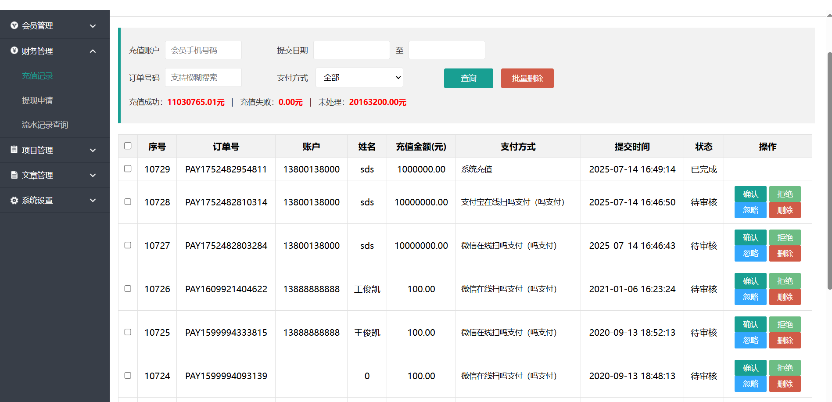
Task: Check the row 10729 checkbox
Action: click(128, 169)
